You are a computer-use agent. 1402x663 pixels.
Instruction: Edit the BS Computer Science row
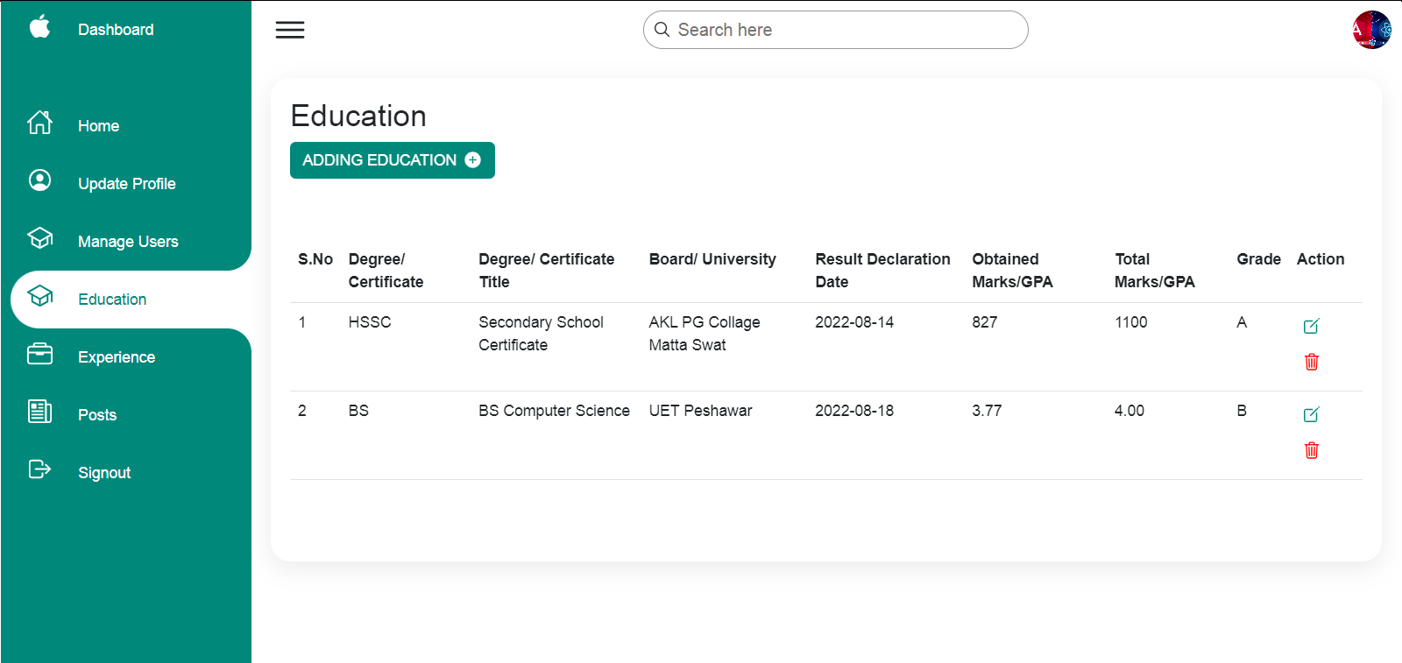coord(1312,414)
